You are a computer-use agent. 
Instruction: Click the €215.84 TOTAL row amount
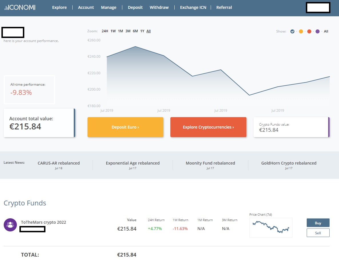pos(127,255)
